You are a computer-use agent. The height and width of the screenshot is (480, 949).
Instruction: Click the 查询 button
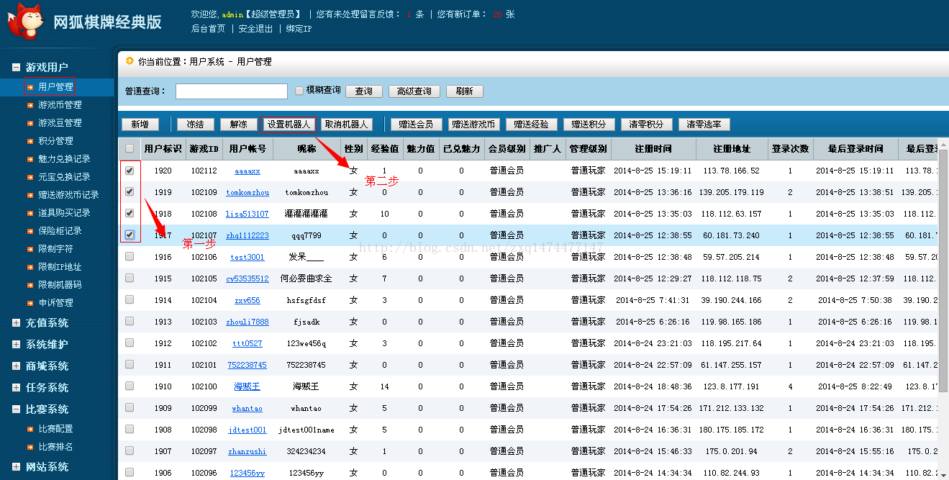[x=364, y=91]
